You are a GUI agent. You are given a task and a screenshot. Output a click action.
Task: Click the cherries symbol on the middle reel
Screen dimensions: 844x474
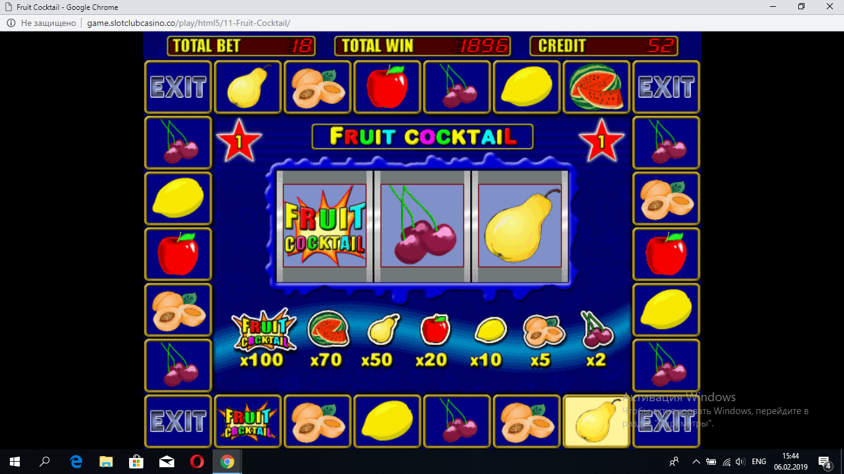(x=422, y=225)
